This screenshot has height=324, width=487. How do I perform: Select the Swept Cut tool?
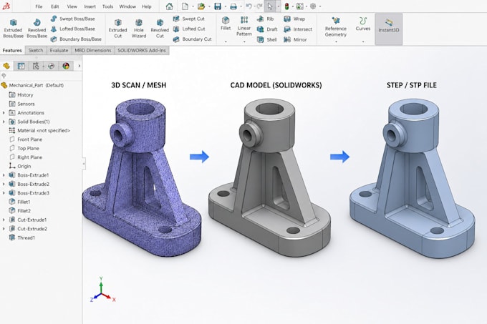pos(189,19)
